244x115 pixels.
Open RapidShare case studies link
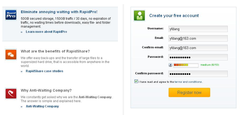pyautogui.click(x=44, y=71)
